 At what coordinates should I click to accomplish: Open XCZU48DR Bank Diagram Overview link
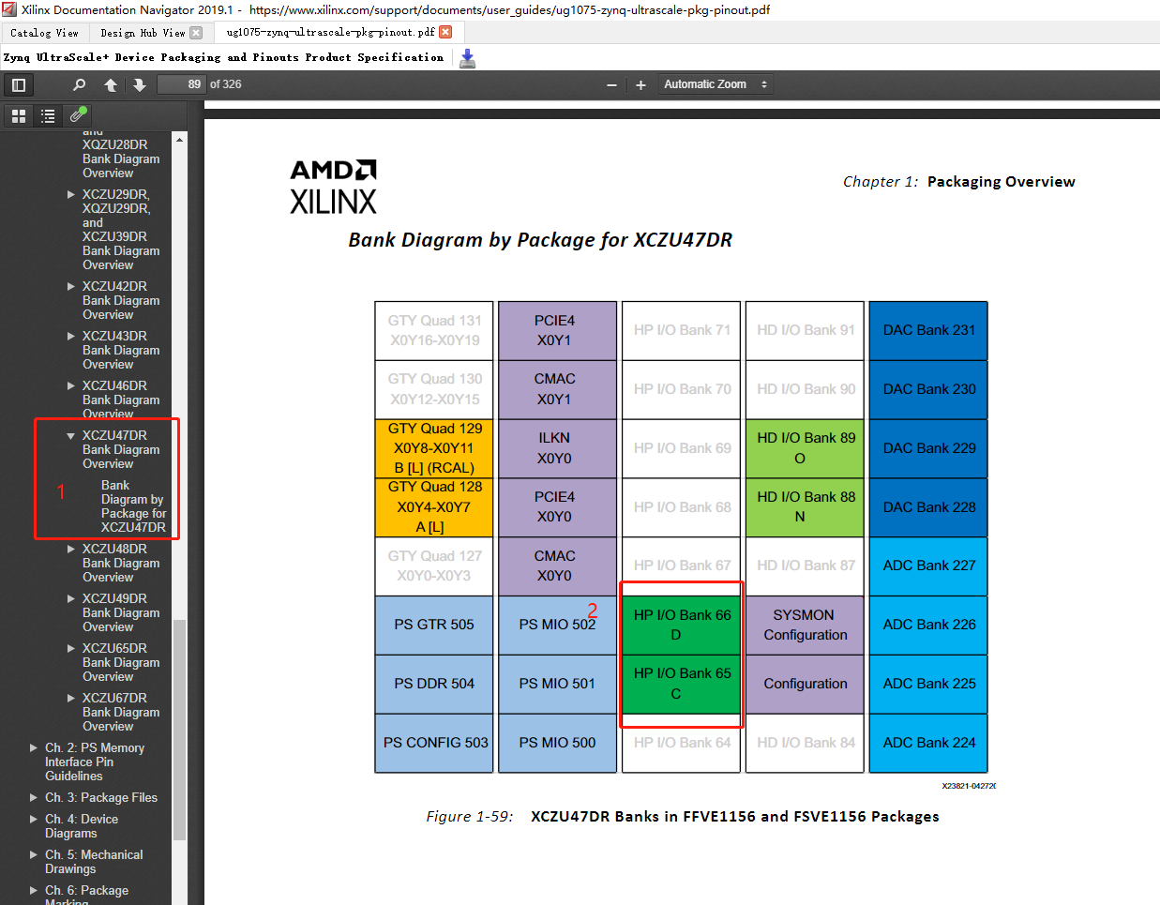point(121,563)
